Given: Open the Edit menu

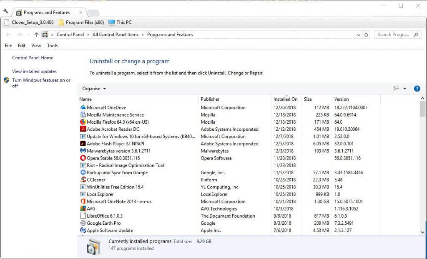Looking at the screenshot, I should pos(22,46).
